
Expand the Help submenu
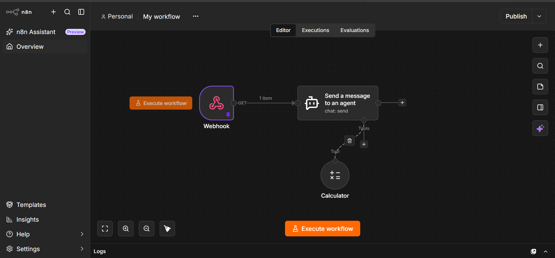(x=45, y=234)
